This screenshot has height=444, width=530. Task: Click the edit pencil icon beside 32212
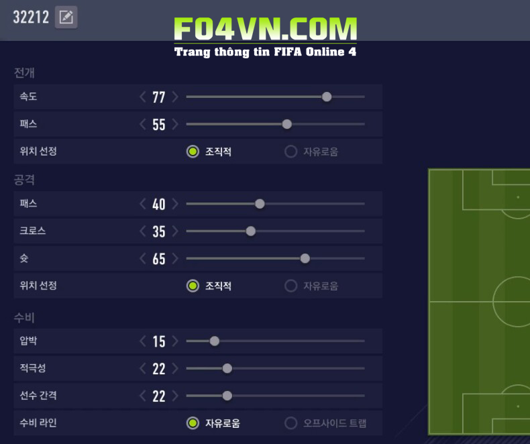pyautogui.click(x=66, y=17)
